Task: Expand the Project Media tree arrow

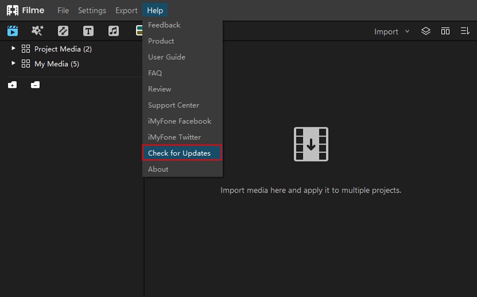Action: click(13, 48)
